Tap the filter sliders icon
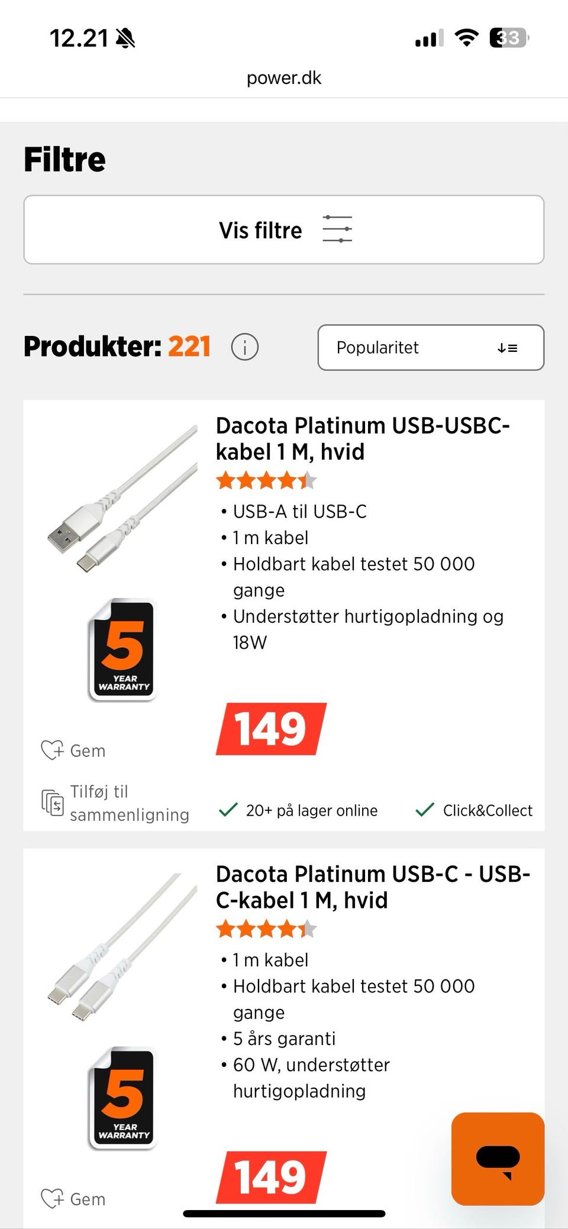 337,229
